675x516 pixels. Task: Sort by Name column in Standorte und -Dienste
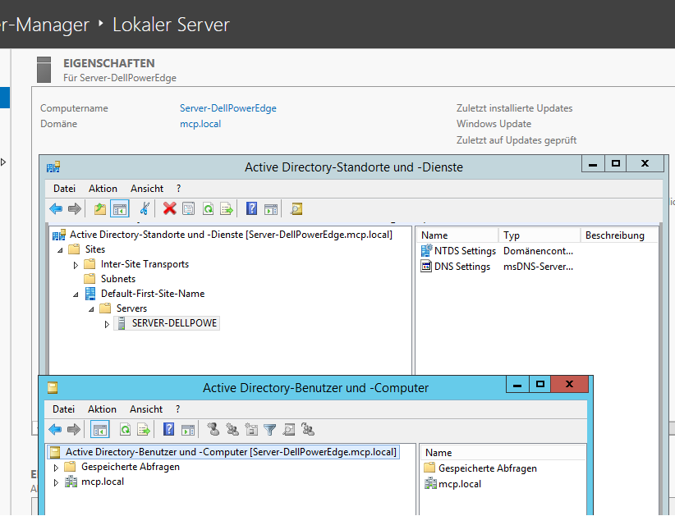tap(457, 235)
